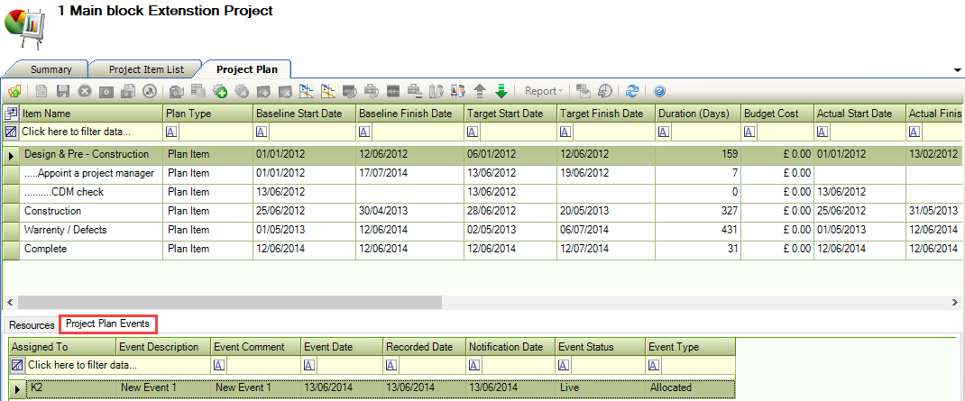Click the green up-folder icon in toolbar
Viewport: 965px width, 401px height.
coord(14,91)
